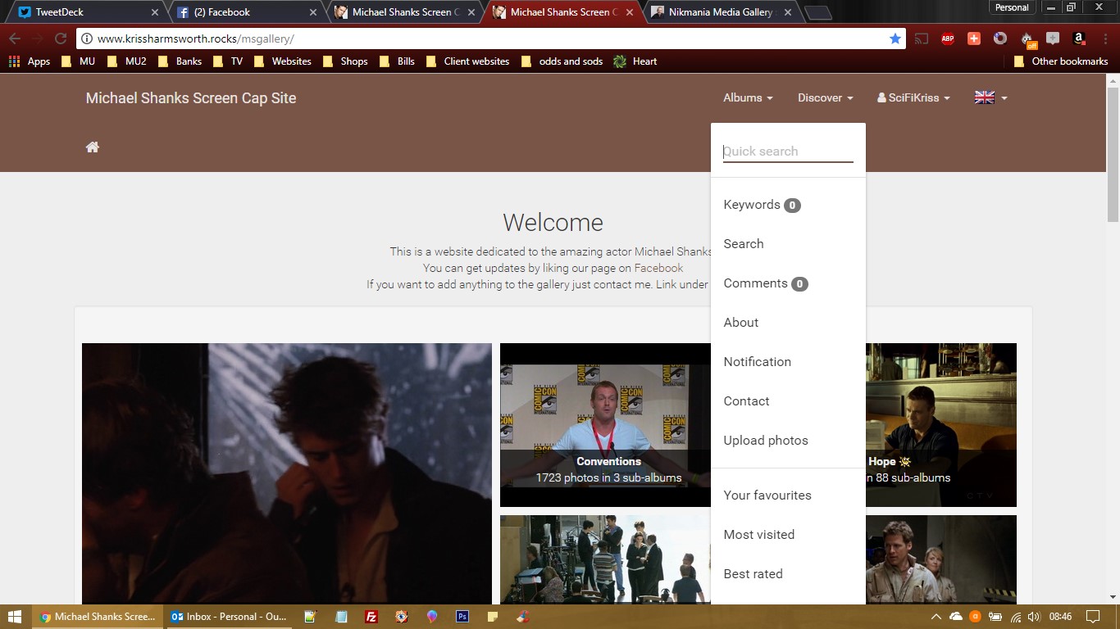
Task: Mute sound via the tray speaker icon
Action: [x=1034, y=616]
